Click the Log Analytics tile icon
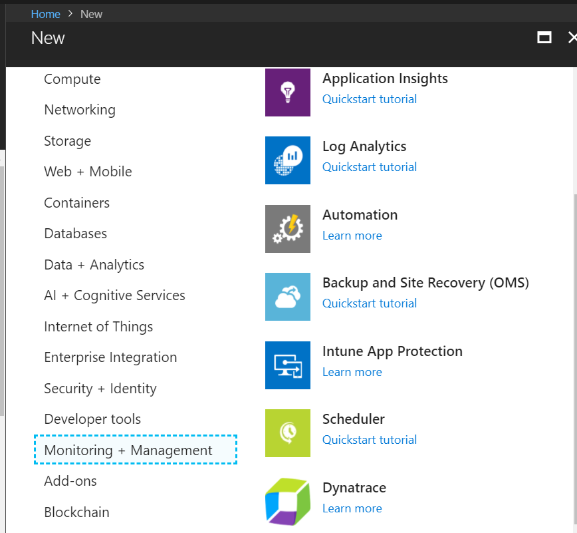 [x=287, y=160]
